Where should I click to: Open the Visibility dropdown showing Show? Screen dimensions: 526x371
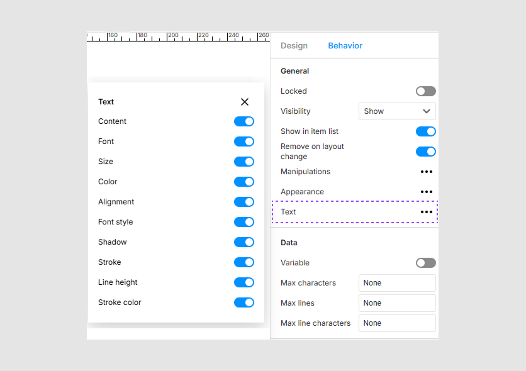[x=396, y=111]
